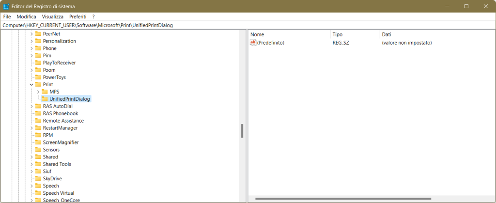Click the REG_SZ type cell
Image resolution: width=496 pixels, height=203 pixels.
(x=341, y=42)
